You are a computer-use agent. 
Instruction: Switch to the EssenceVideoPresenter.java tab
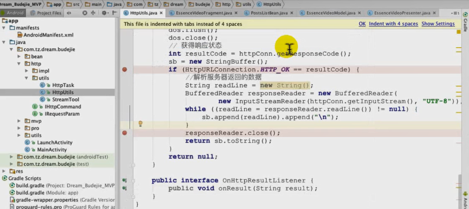point(401,13)
